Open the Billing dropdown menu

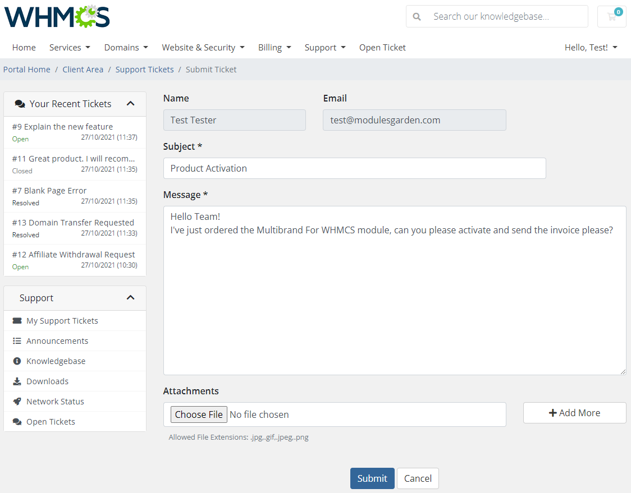pyautogui.click(x=275, y=48)
